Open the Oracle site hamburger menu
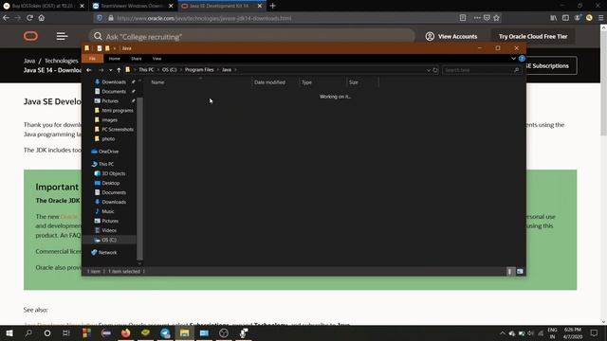Image resolution: width=607 pixels, height=341 pixels. pos(62,36)
